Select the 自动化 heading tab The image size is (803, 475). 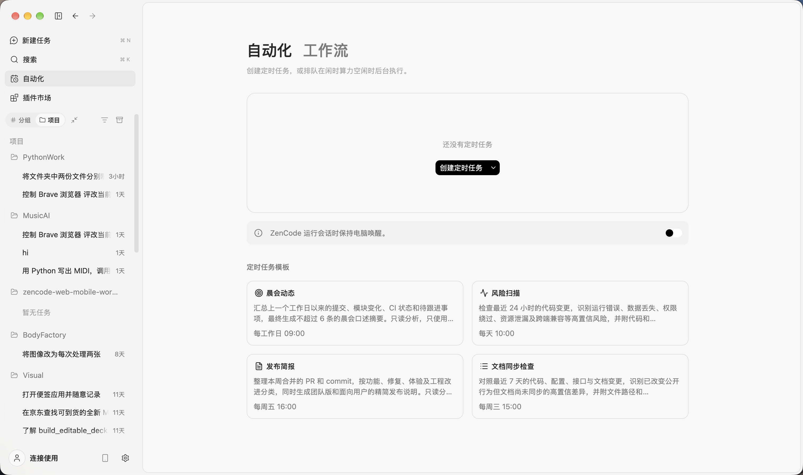click(x=269, y=51)
